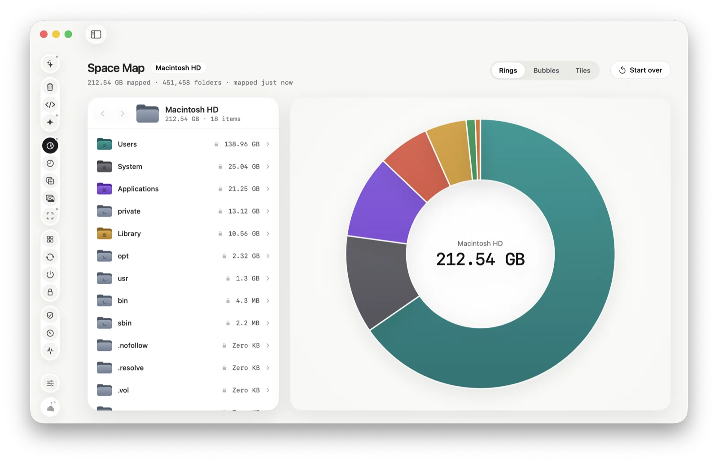This screenshot has width=718, height=463.
Task: Click the 212.54 GB center of the ring
Action: [x=480, y=260]
